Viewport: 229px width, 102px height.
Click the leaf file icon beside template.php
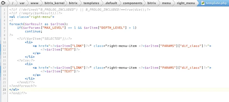point(203,3)
